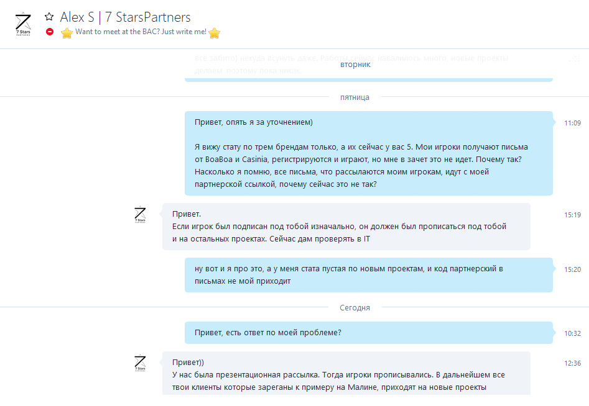589x406 pixels.
Task: Click the message about empty stats for new projects
Action: [x=368, y=275]
